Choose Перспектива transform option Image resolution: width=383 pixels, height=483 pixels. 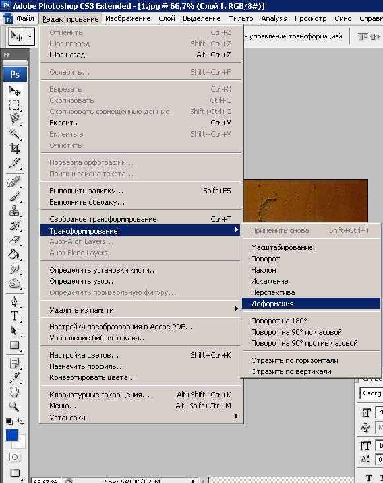pos(311,292)
